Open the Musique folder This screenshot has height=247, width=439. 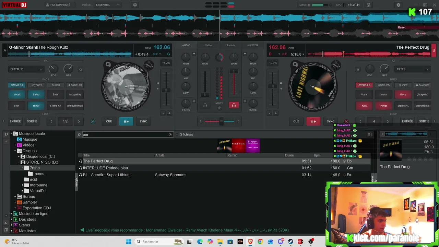tap(30, 139)
